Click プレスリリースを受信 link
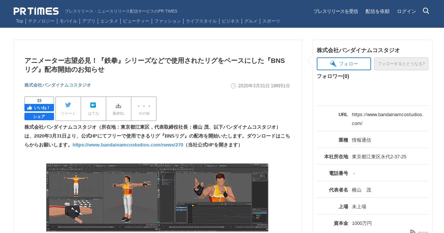Screen dimensions: 444x233 point(336,11)
